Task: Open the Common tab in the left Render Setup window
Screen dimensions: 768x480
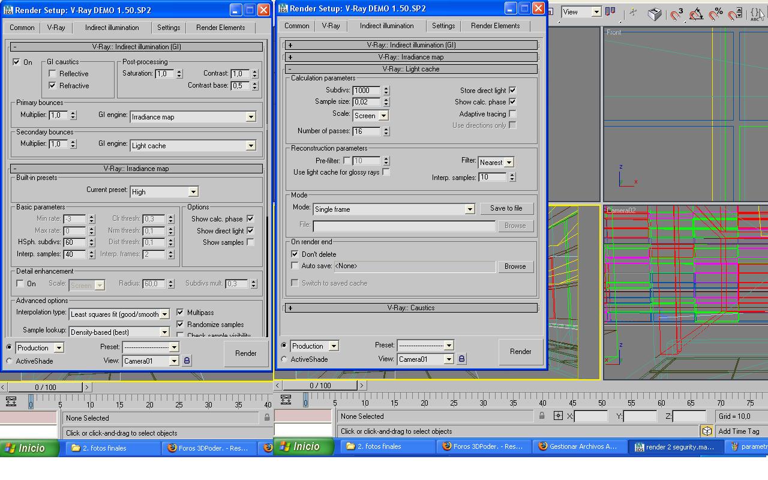Action: pos(22,28)
